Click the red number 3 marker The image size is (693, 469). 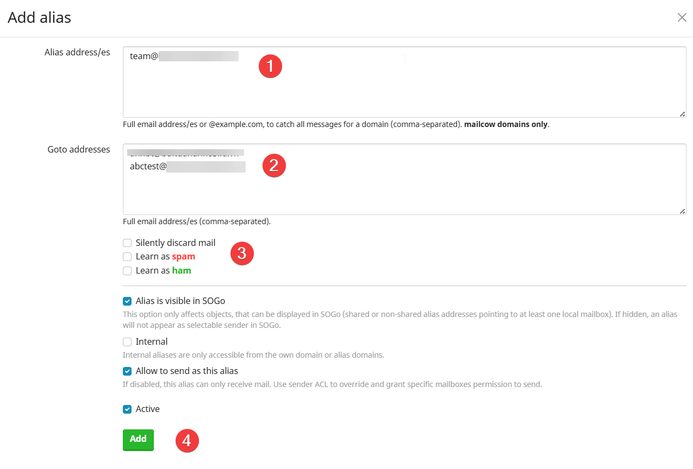242,253
